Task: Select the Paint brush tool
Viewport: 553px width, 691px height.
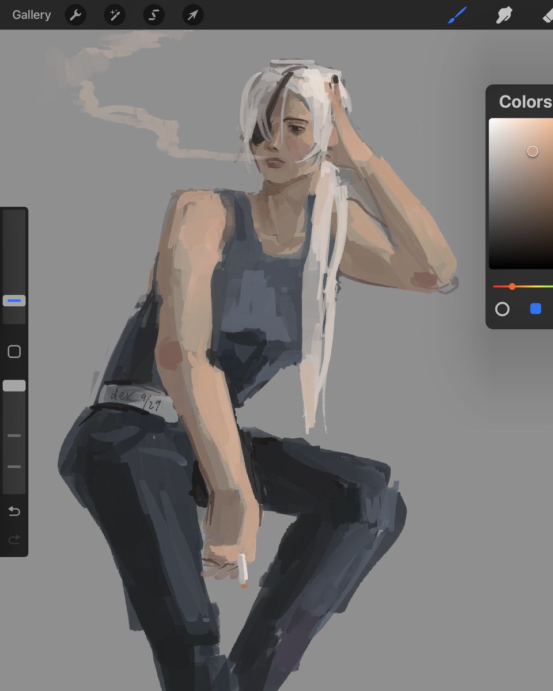Action: [458, 15]
